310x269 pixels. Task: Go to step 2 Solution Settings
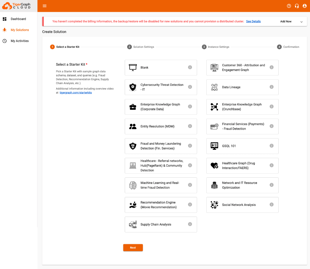click(x=141, y=47)
